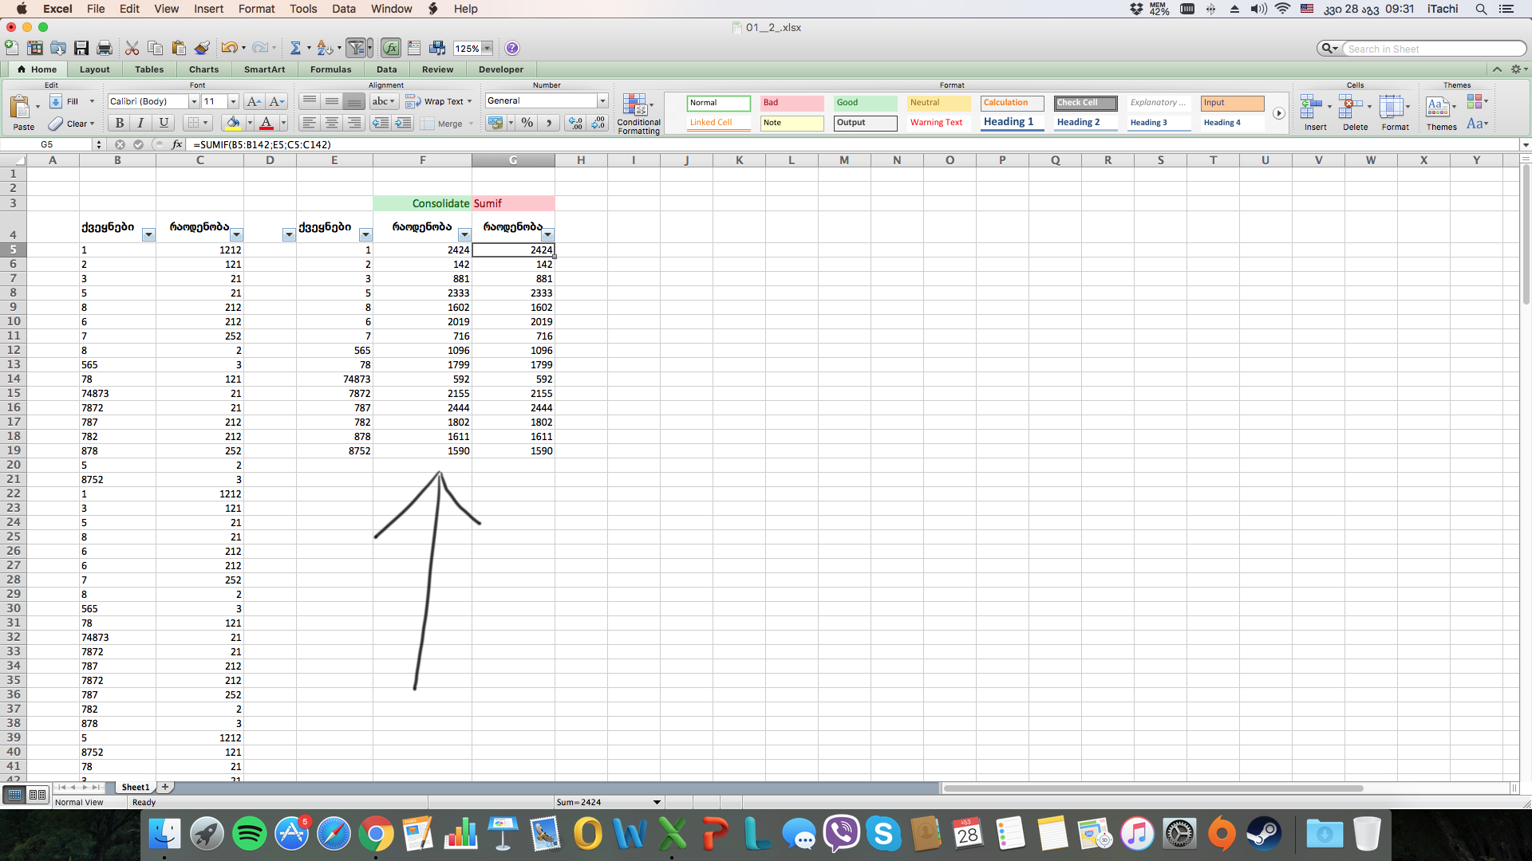
Task: Open the General number format dropdown
Action: (x=602, y=101)
